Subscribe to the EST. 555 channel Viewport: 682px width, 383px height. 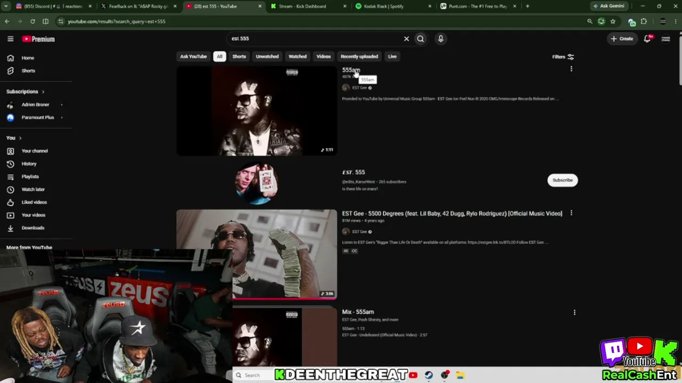(563, 180)
